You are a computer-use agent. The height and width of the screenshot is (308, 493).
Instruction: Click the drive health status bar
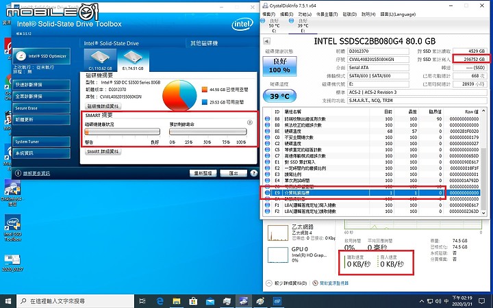click(x=123, y=131)
